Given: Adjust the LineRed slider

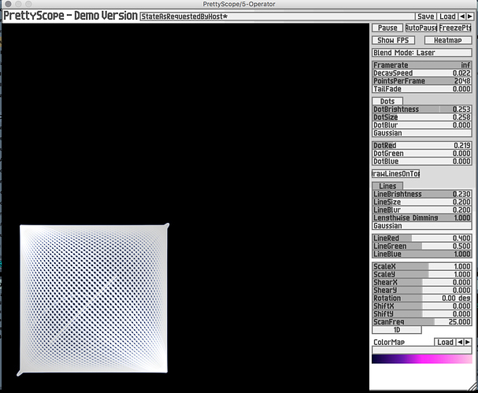Looking at the screenshot, I should click(422, 239).
